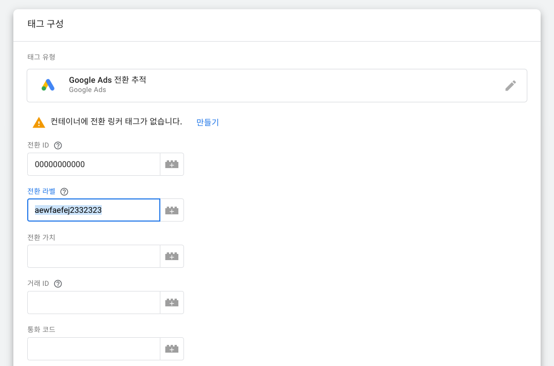554x366 pixels.
Task: Click the 태그 유형 label
Action: 41,57
